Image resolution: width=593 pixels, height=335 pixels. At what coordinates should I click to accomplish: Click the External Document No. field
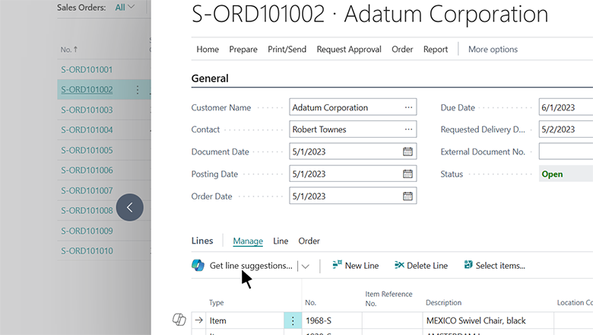(x=566, y=152)
